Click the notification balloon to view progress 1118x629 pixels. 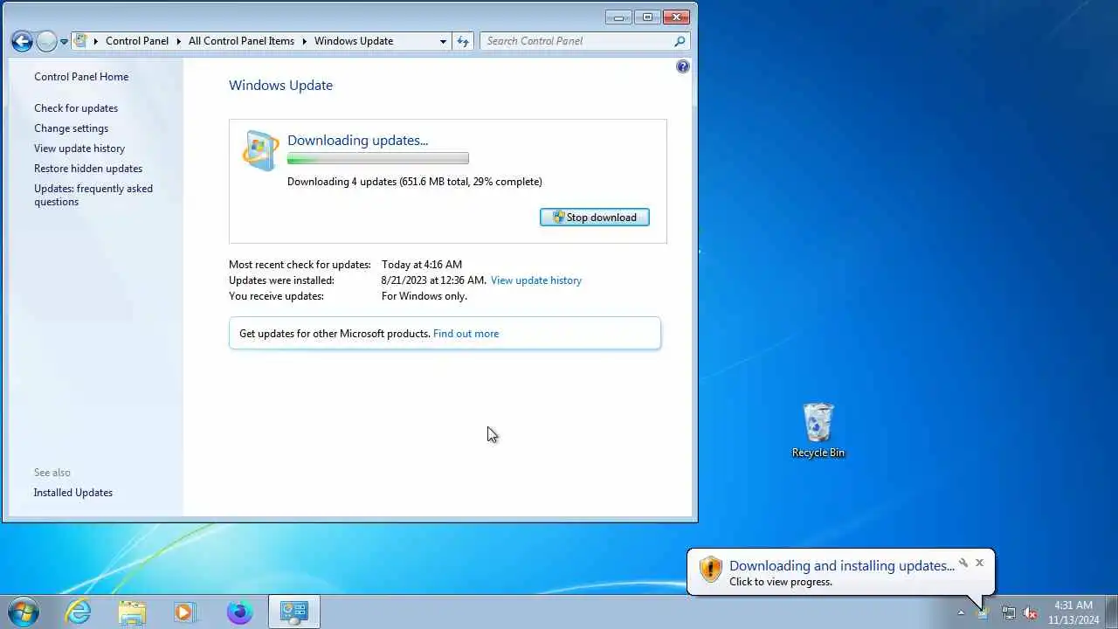pyautogui.click(x=841, y=572)
